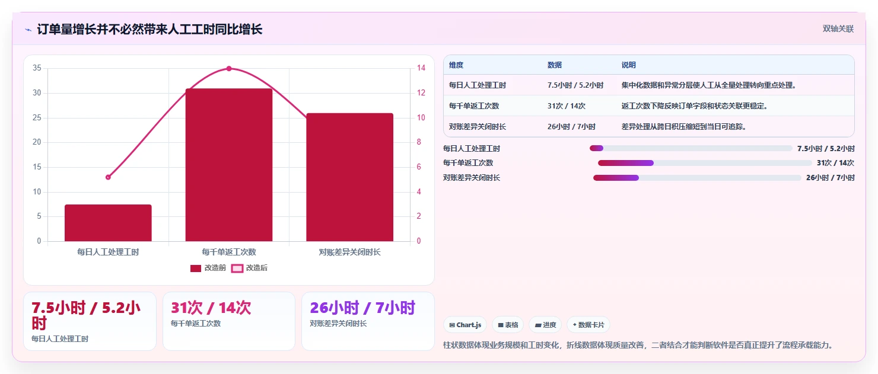Viewport: 878px width, 374px height.
Task: Click the 说明 table column header
Action: tap(629, 65)
